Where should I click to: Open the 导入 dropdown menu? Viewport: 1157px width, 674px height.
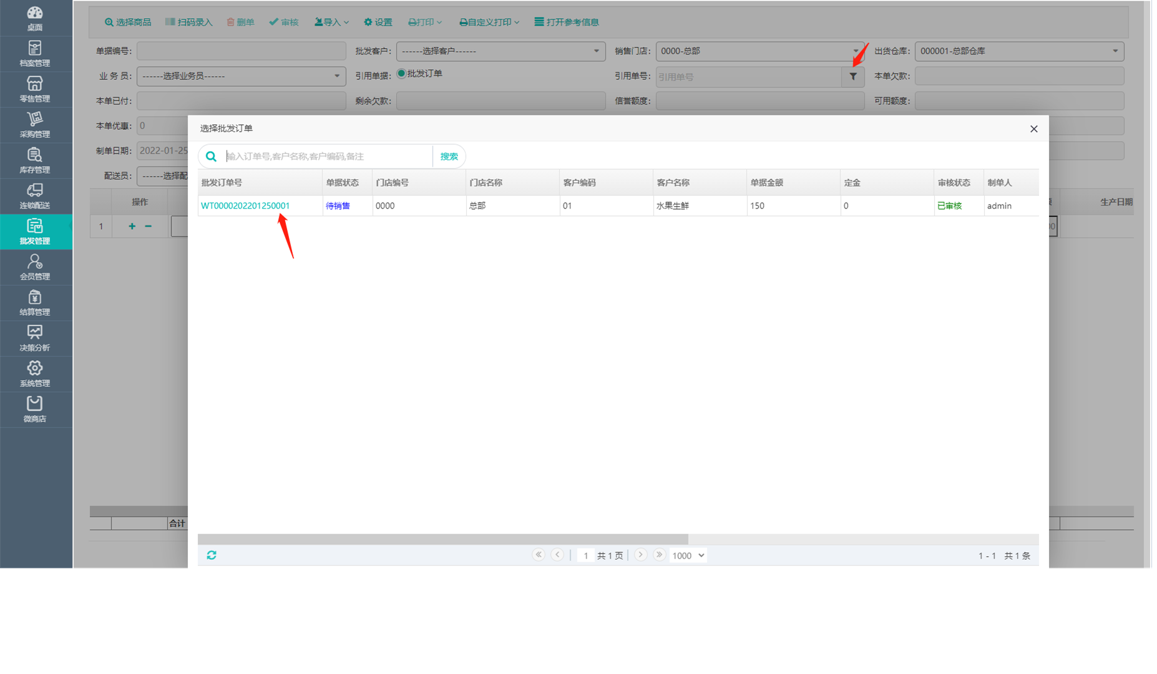click(331, 22)
